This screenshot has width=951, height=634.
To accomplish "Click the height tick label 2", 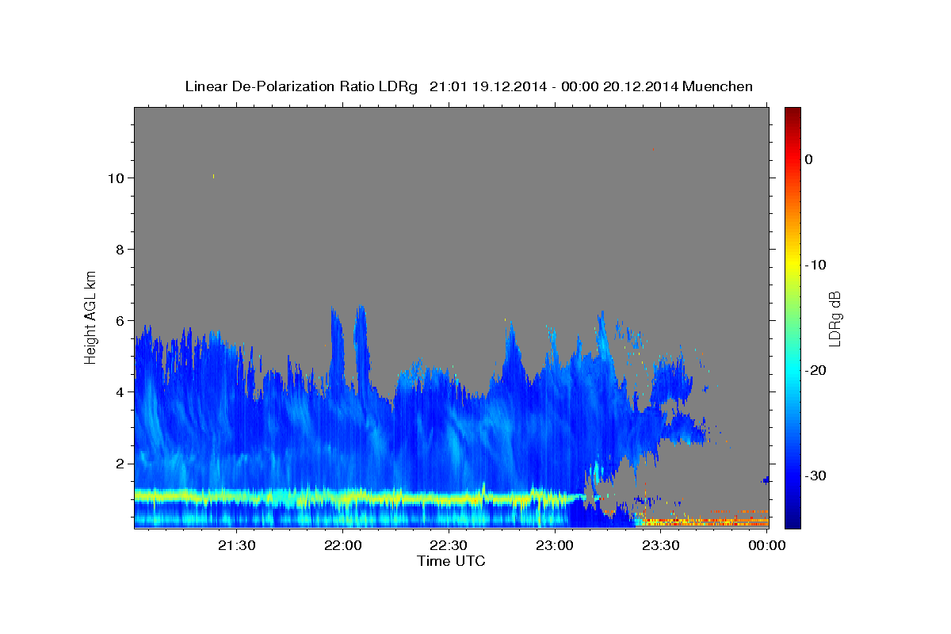I will coord(120,464).
